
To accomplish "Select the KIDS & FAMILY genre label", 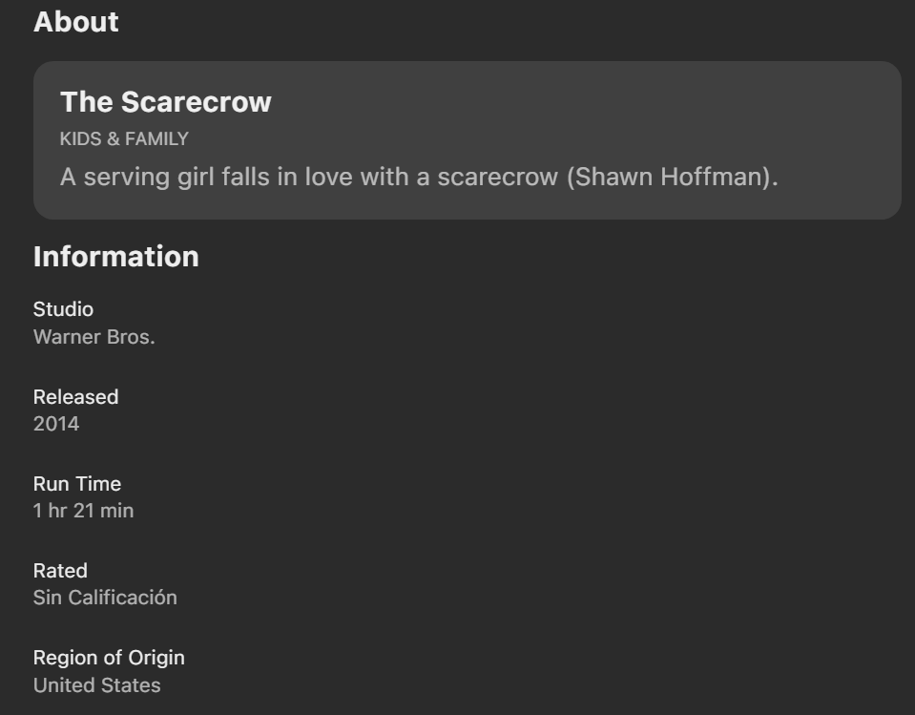I will pyautogui.click(x=124, y=139).
